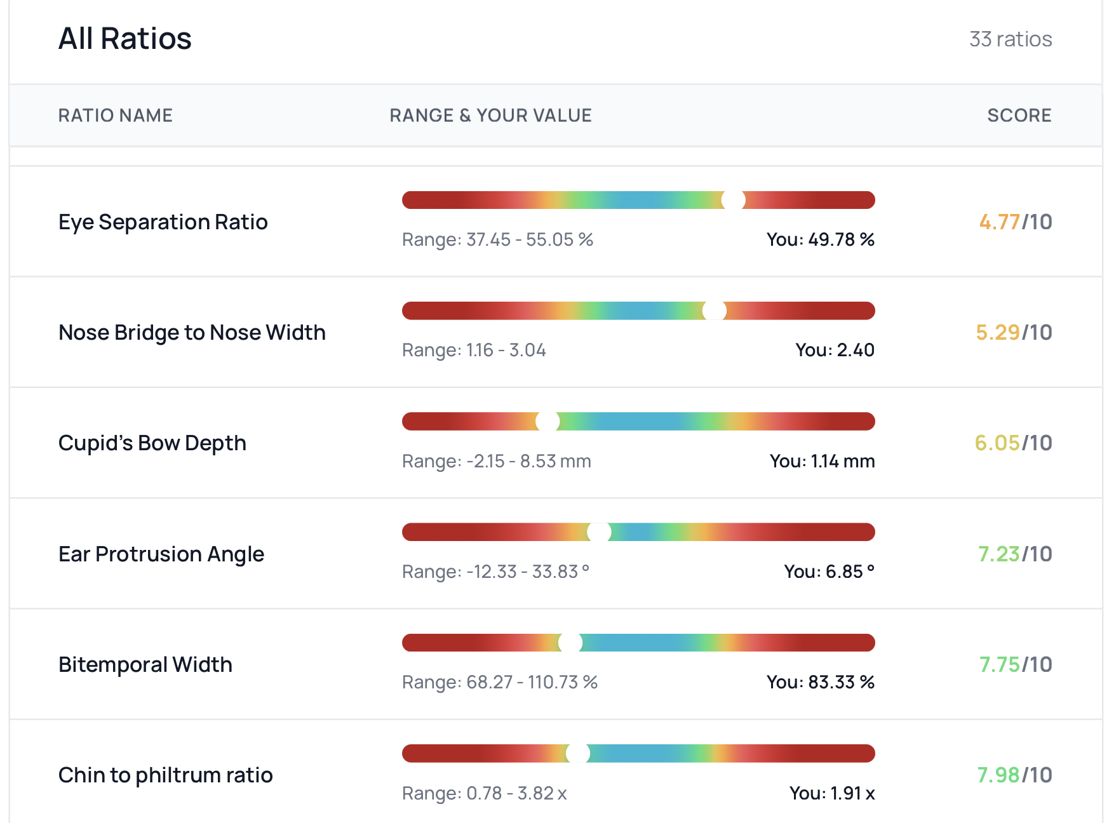
Task: Click the Eye Separation Ratio slider handle
Action: tap(733, 200)
